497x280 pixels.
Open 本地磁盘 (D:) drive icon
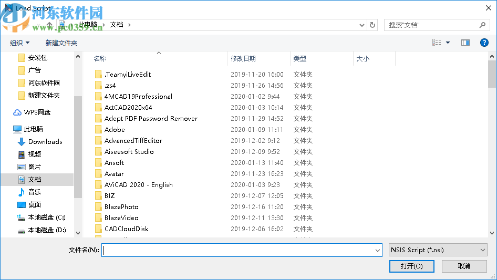tap(21, 231)
